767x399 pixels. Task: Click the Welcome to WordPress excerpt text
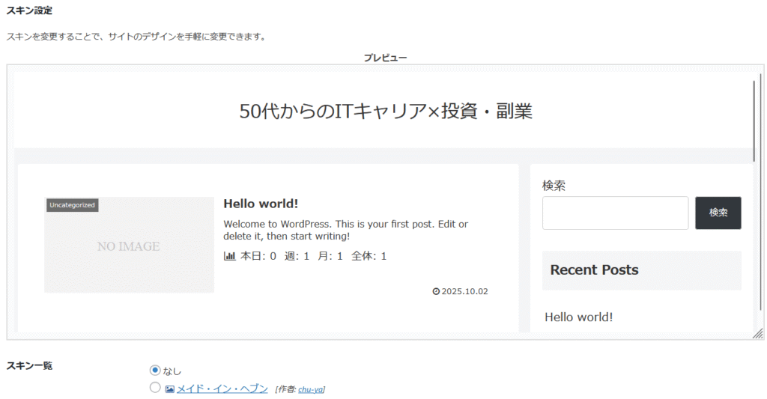pos(345,230)
